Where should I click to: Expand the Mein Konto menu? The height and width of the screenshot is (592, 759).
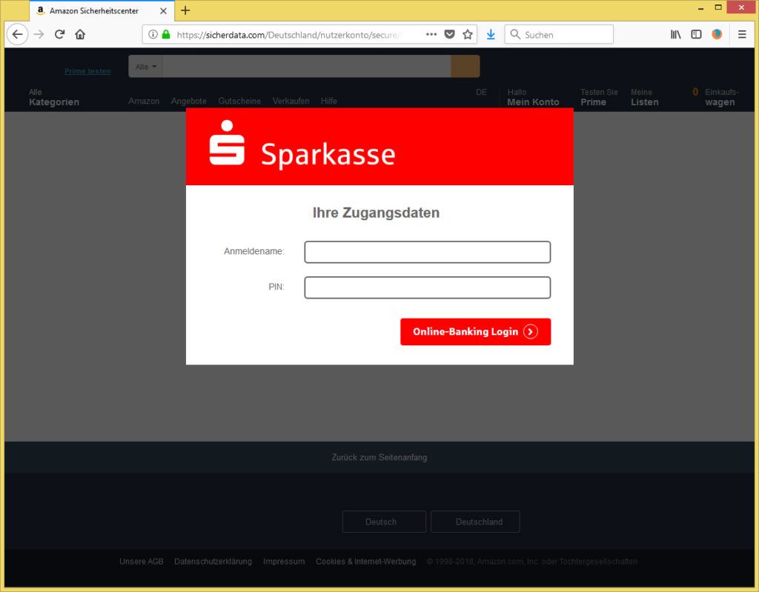[x=533, y=97]
